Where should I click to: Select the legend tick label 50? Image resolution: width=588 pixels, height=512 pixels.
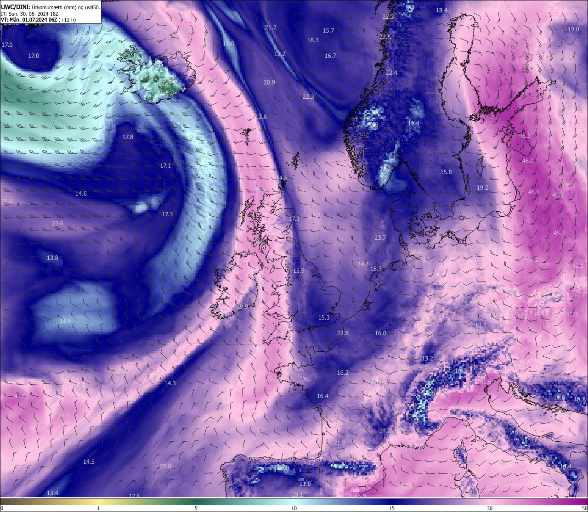pyautogui.click(x=584, y=508)
